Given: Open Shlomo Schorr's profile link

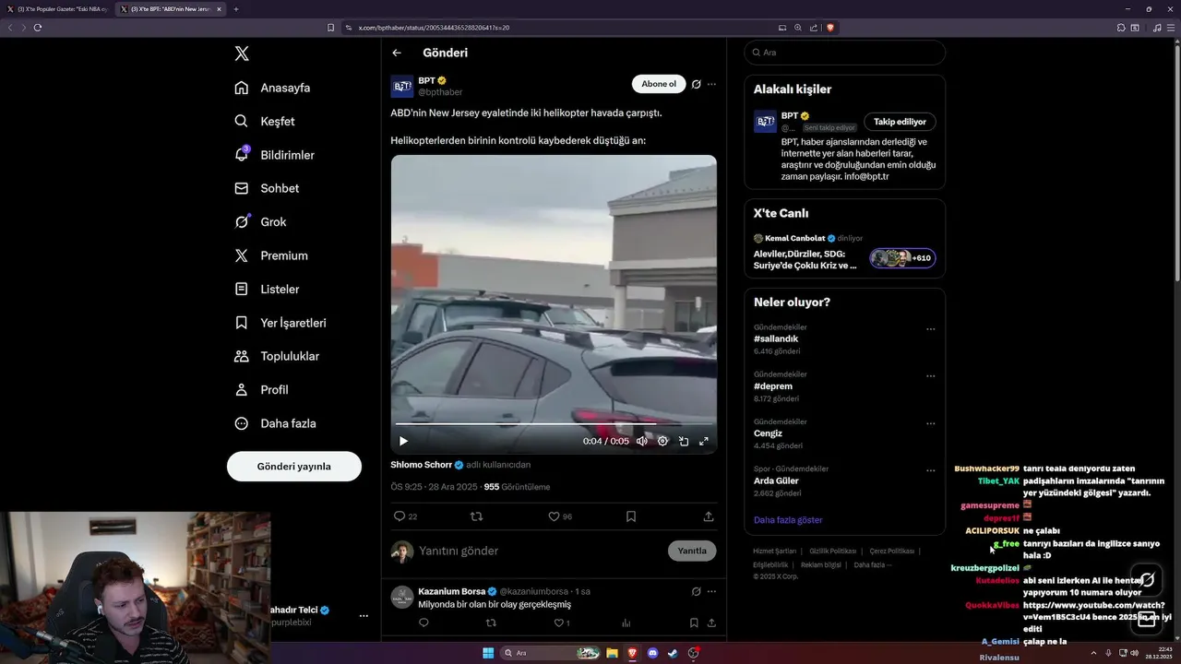Looking at the screenshot, I should 422,465.
